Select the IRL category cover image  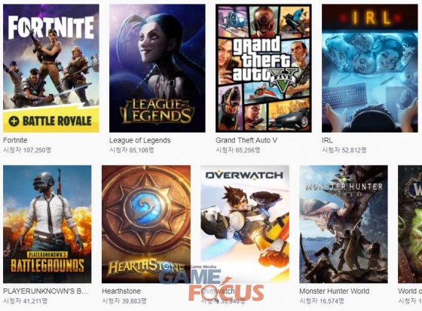pyautogui.click(x=370, y=69)
